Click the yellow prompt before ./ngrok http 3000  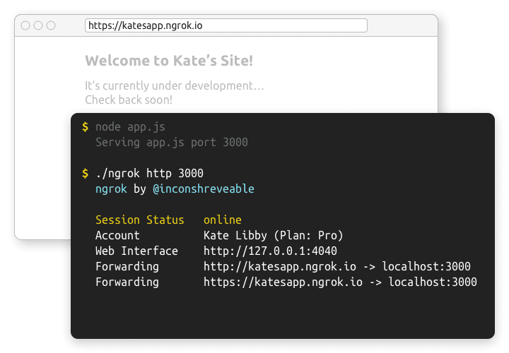click(85, 173)
